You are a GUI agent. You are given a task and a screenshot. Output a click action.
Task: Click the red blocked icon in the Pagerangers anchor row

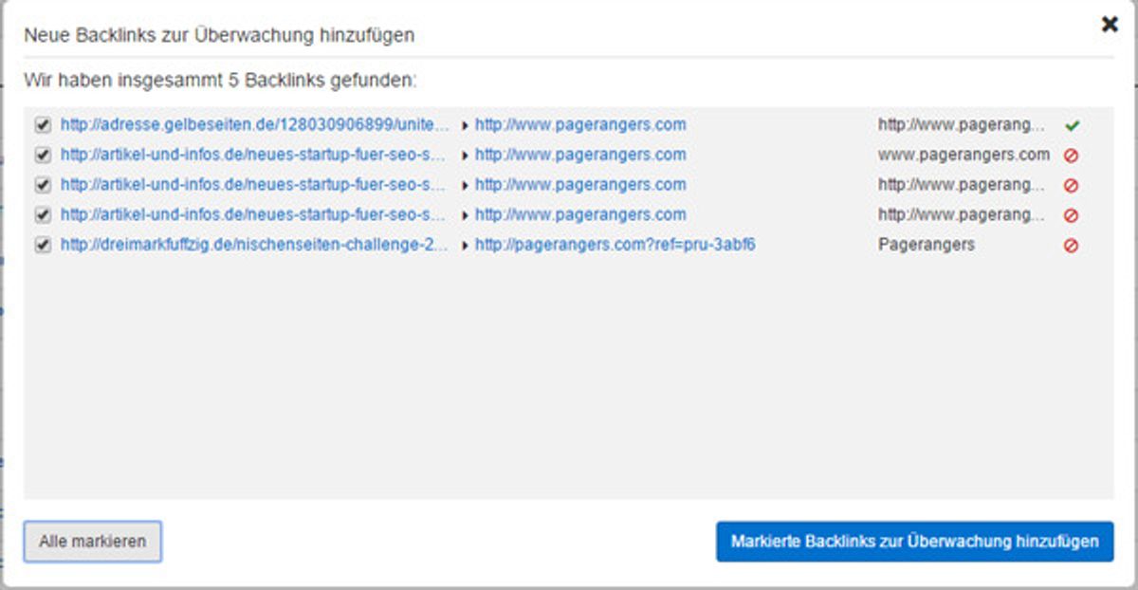[x=1072, y=246]
